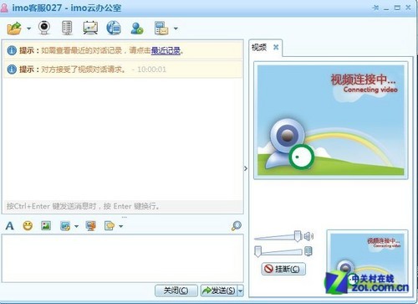Collapse the video side panel arrow
The width and height of the screenshot is (418, 304).
point(246,168)
